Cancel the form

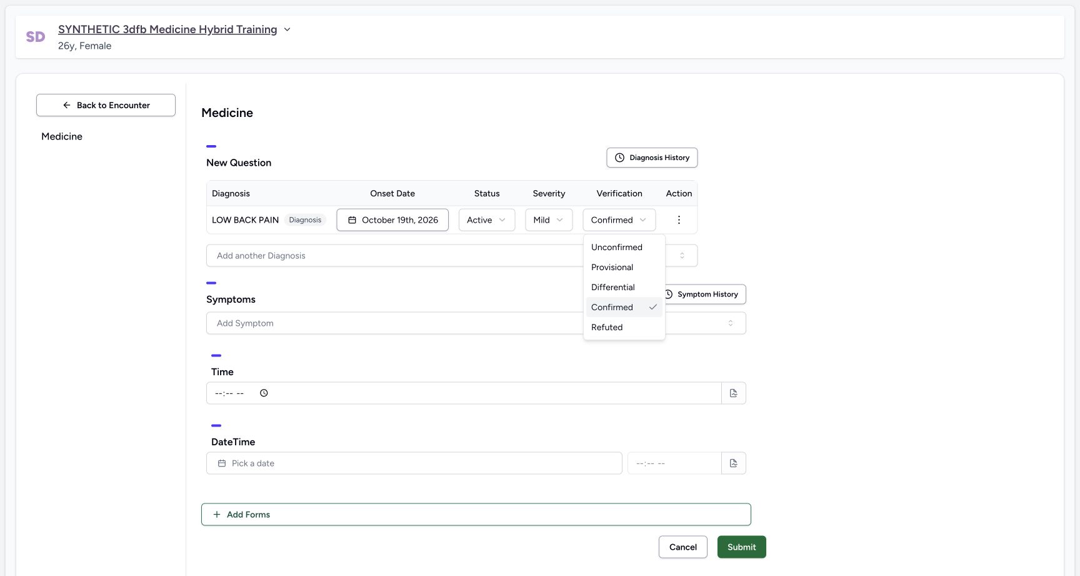pyautogui.click(x=683, y=547)
